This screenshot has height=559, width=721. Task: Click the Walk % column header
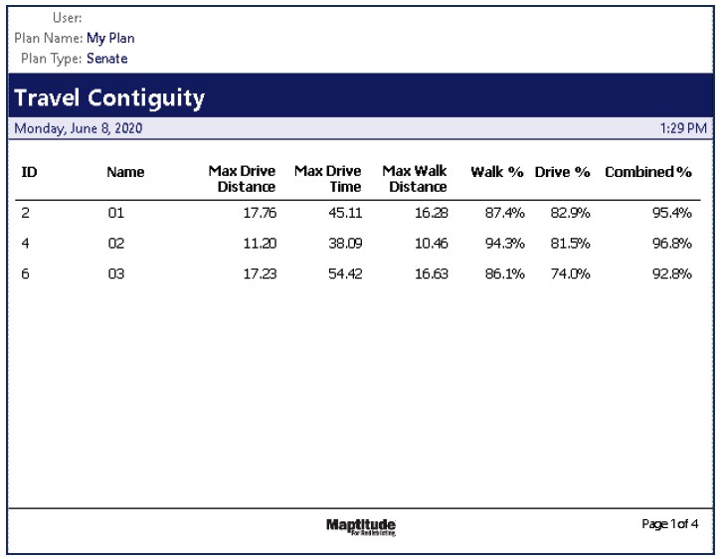pyautogui.click(x=497, y=172)
